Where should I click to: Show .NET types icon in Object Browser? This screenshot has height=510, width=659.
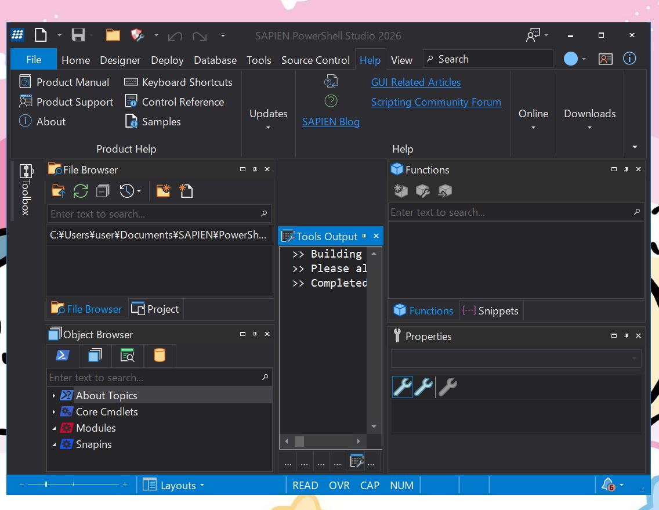click(x=95, y=355)
